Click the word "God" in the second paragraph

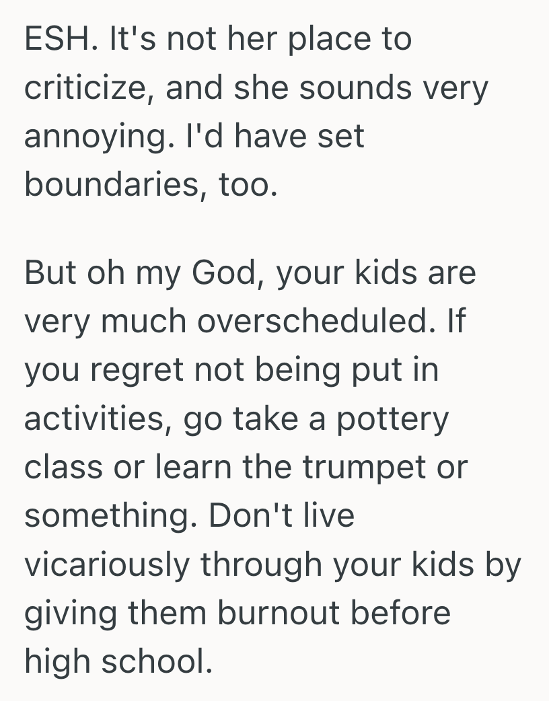coord(223,274)
